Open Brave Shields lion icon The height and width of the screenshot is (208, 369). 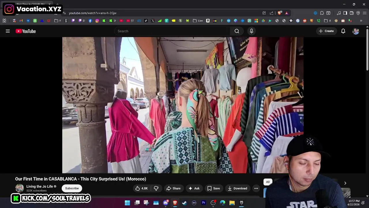pos(279,13)
